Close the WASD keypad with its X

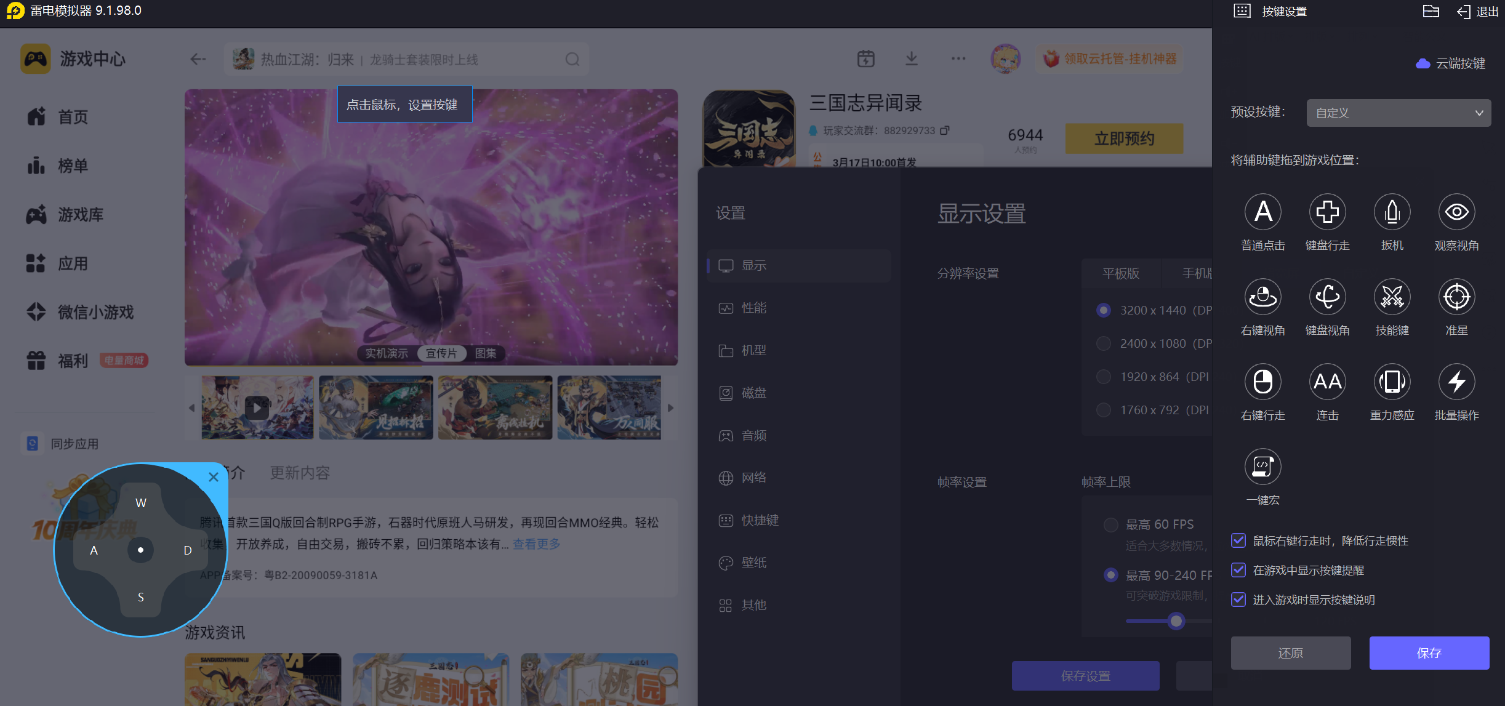point(214,477)
